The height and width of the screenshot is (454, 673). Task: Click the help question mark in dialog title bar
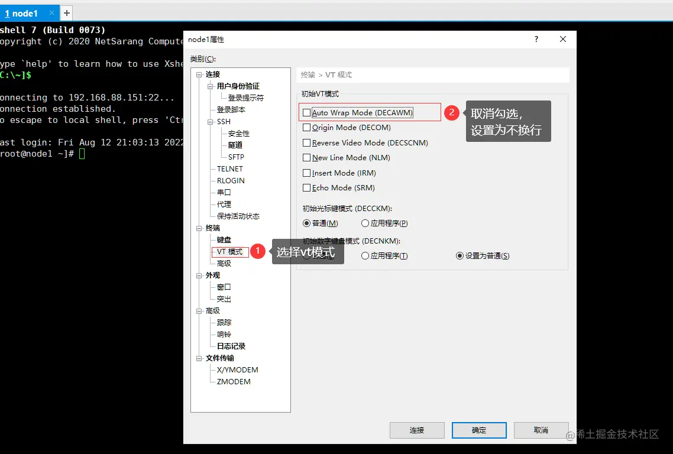point(536,39)
